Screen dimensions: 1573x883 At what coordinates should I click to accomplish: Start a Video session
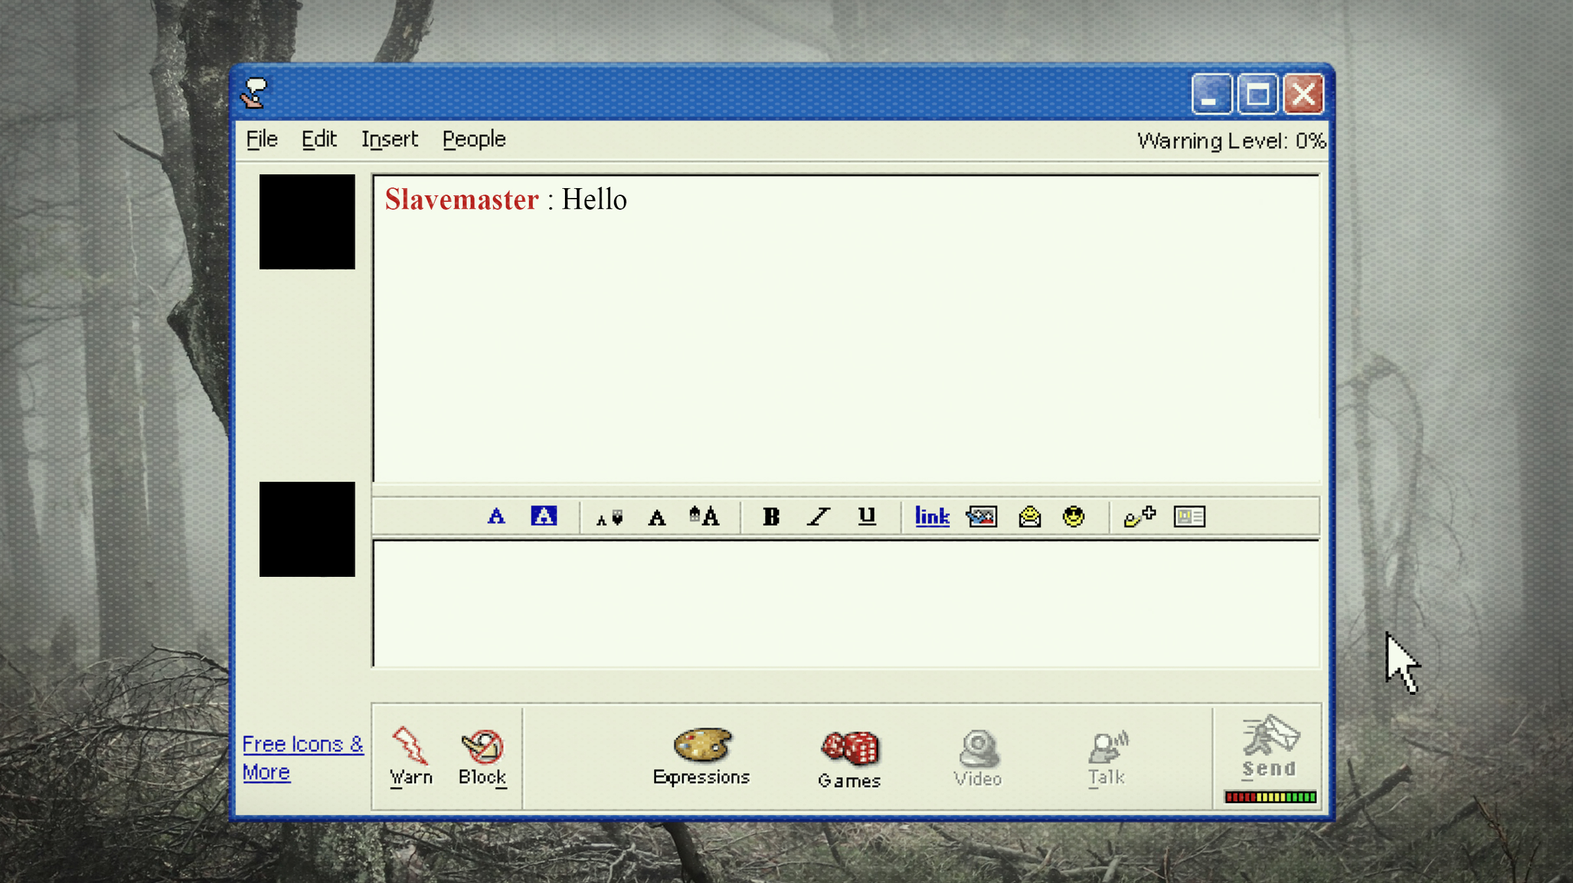pyautogui.click(x=978, y=758)
